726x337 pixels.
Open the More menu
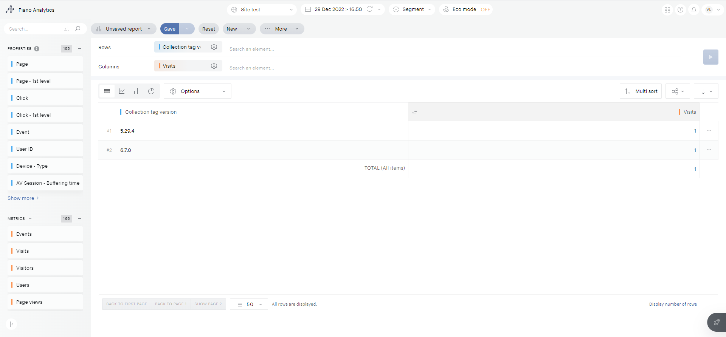click(282, 29)
